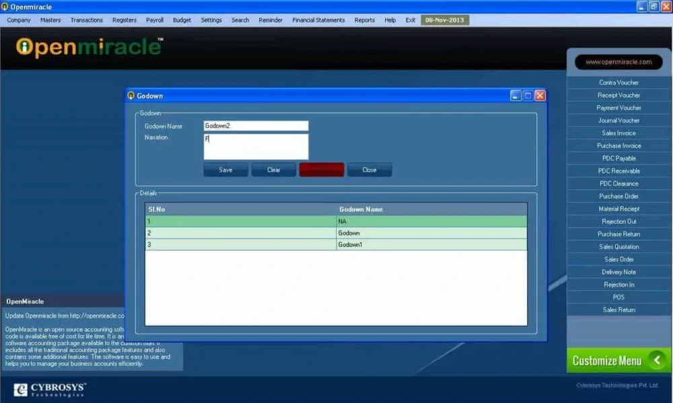Click the Godown Name column header
The height and width of the screenshot is (403, 673).
[x=432, y=209]
